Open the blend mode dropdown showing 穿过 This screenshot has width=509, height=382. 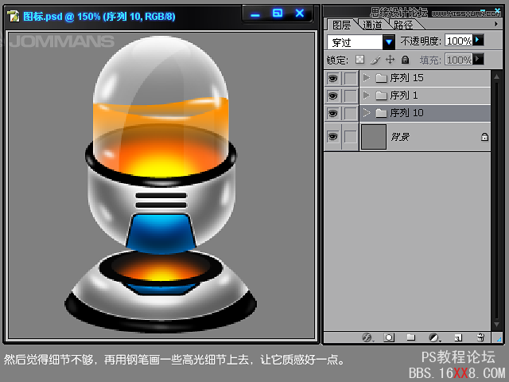(389, 41)
